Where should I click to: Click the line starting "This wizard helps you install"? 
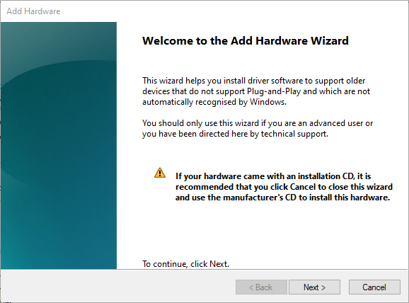[253, 81]
